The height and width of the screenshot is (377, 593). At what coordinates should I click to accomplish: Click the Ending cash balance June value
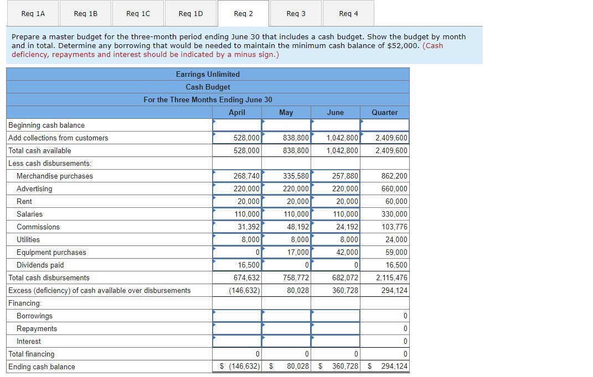[335, 366]
